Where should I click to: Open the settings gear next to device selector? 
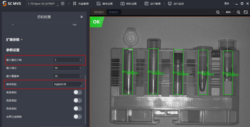click(x=62, y=4)
